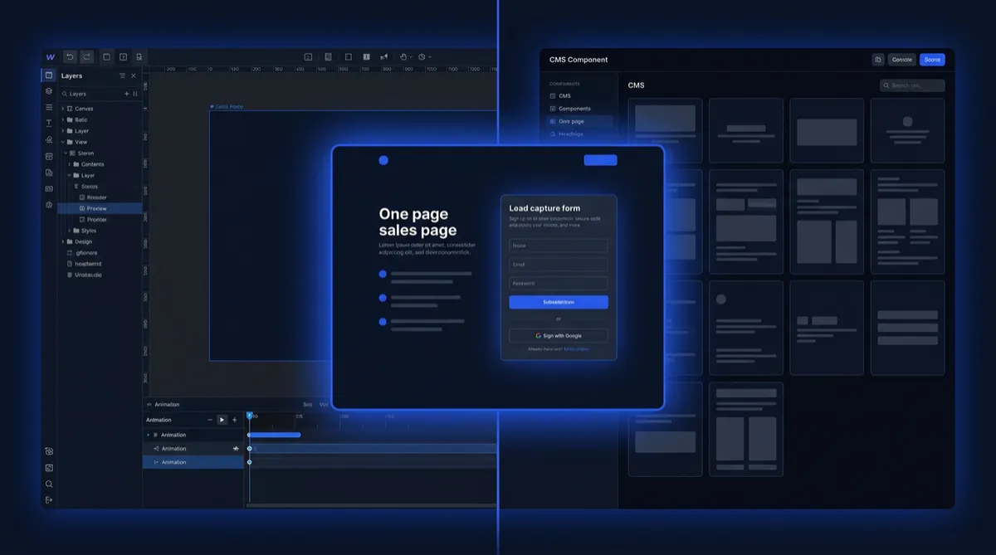Viewport: 996px width, 555px height.
Task: Click the Password field in capture form
Action: click(559, 283)
